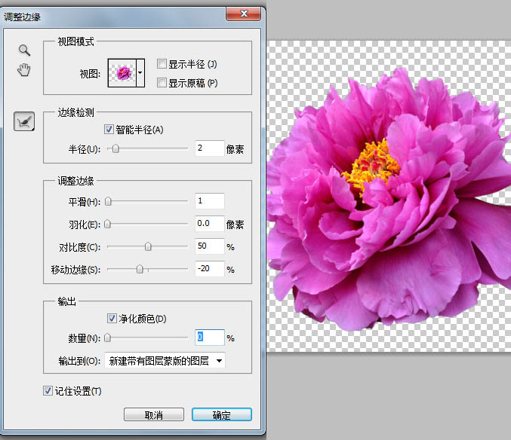Click the 半径 slider handle

[x=115, y=149]
